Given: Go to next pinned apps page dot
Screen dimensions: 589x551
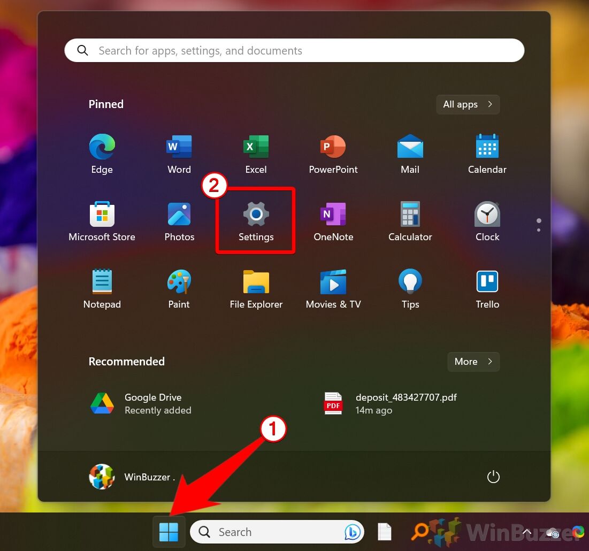Looking at the screenshot, I should 539,230.
